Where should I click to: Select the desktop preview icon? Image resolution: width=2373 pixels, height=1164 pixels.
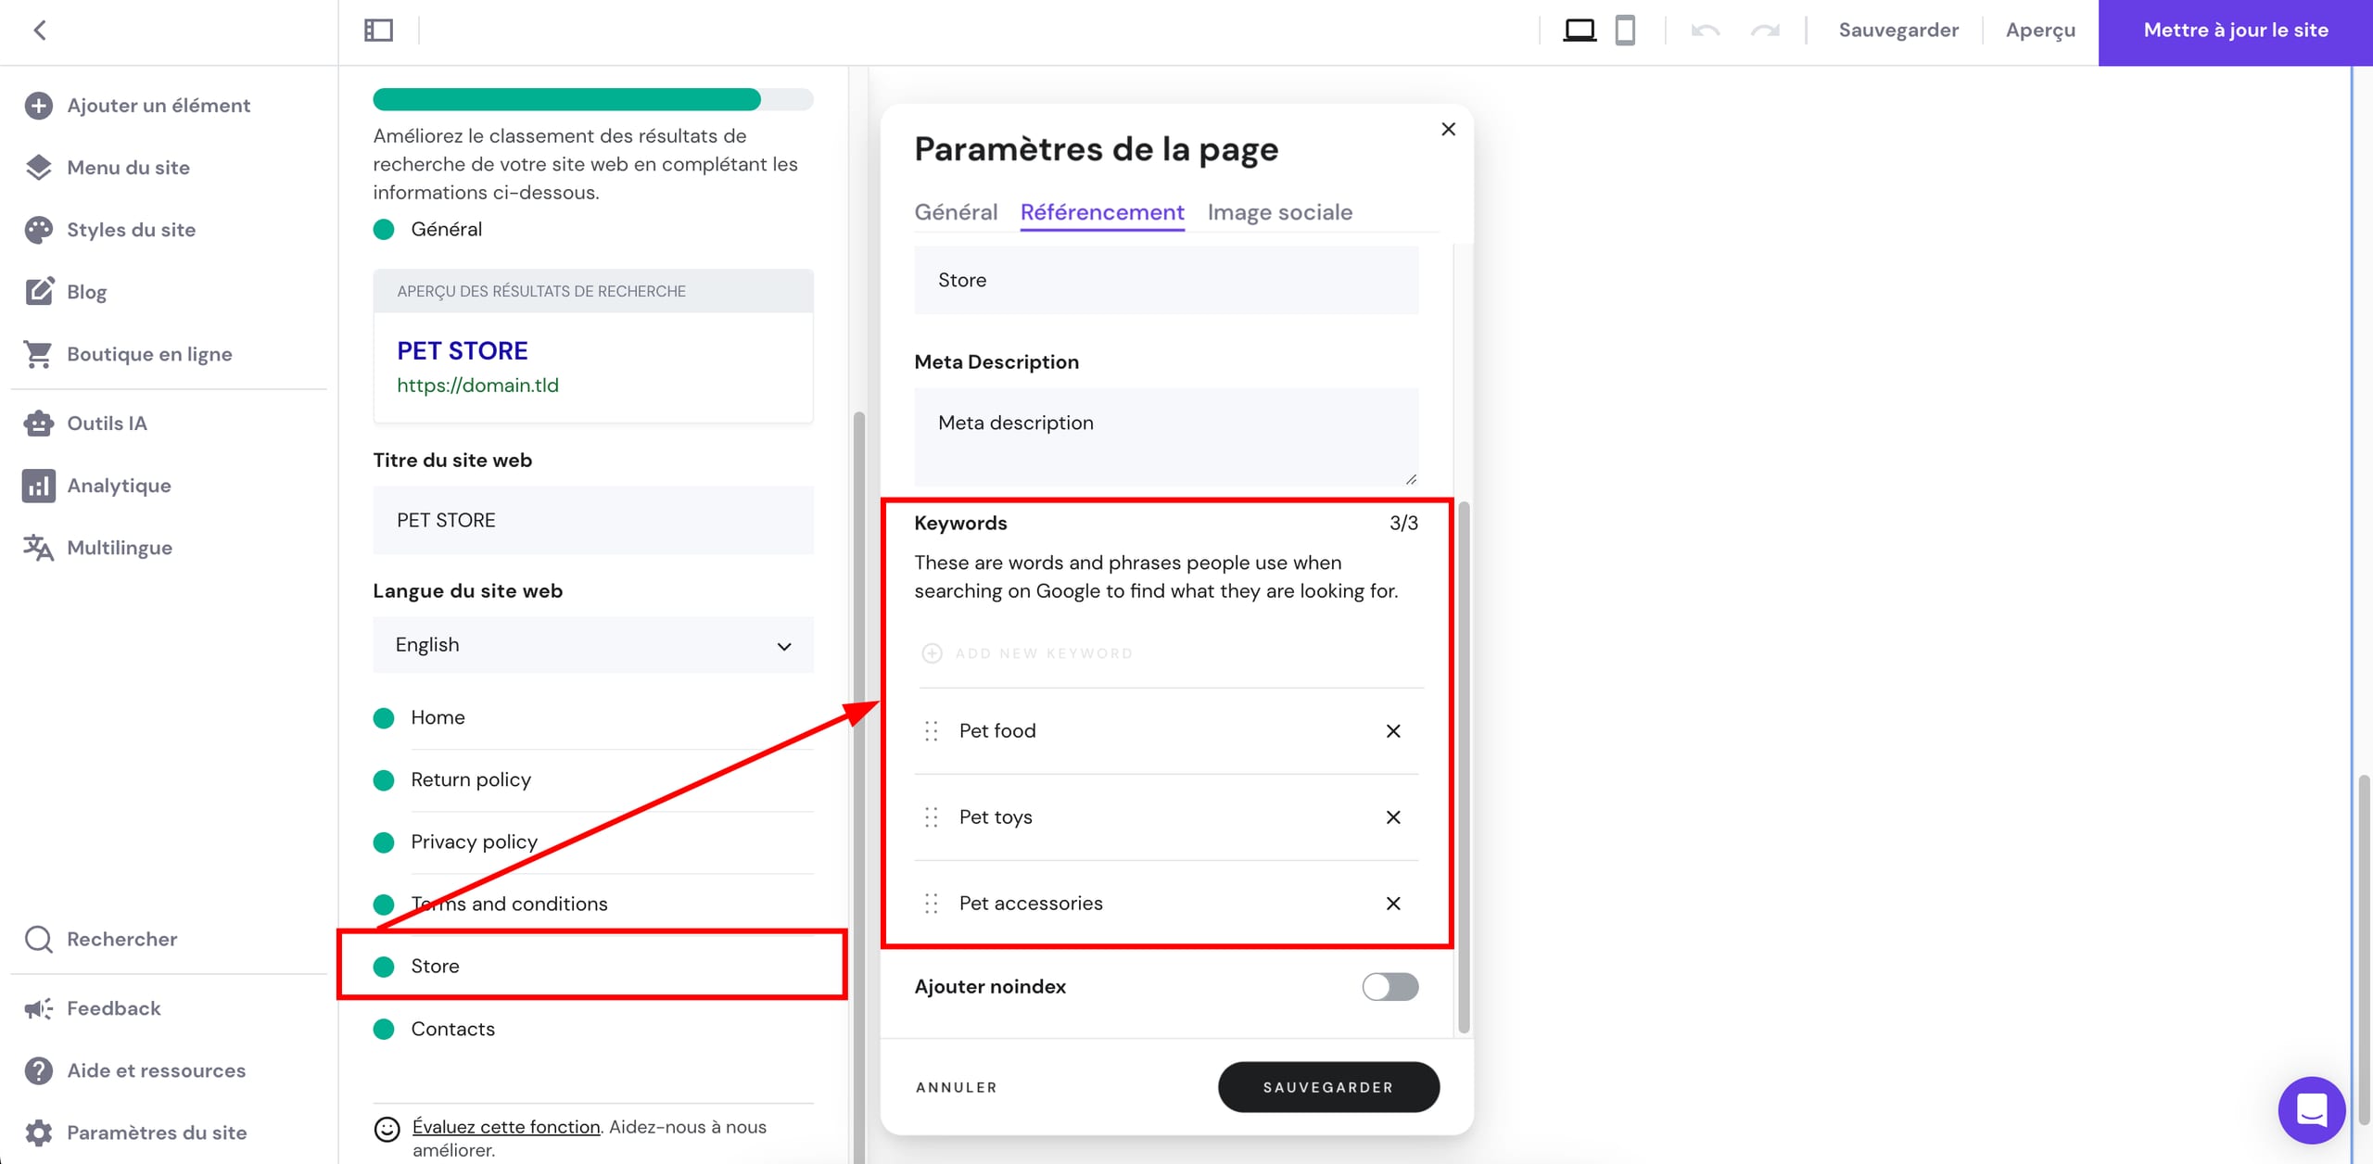click(1580, 31)
